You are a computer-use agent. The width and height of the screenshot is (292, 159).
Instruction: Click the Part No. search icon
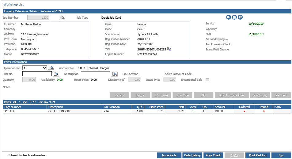point(56,74)
